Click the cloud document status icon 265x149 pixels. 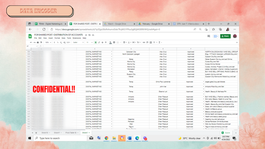click(93, 35)
